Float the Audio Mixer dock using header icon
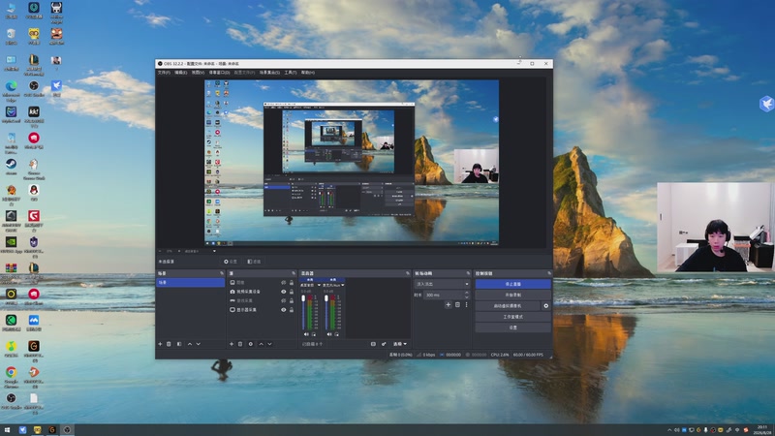Image resolution: width=775 pixels, height=436 pixels. [408, 273]
